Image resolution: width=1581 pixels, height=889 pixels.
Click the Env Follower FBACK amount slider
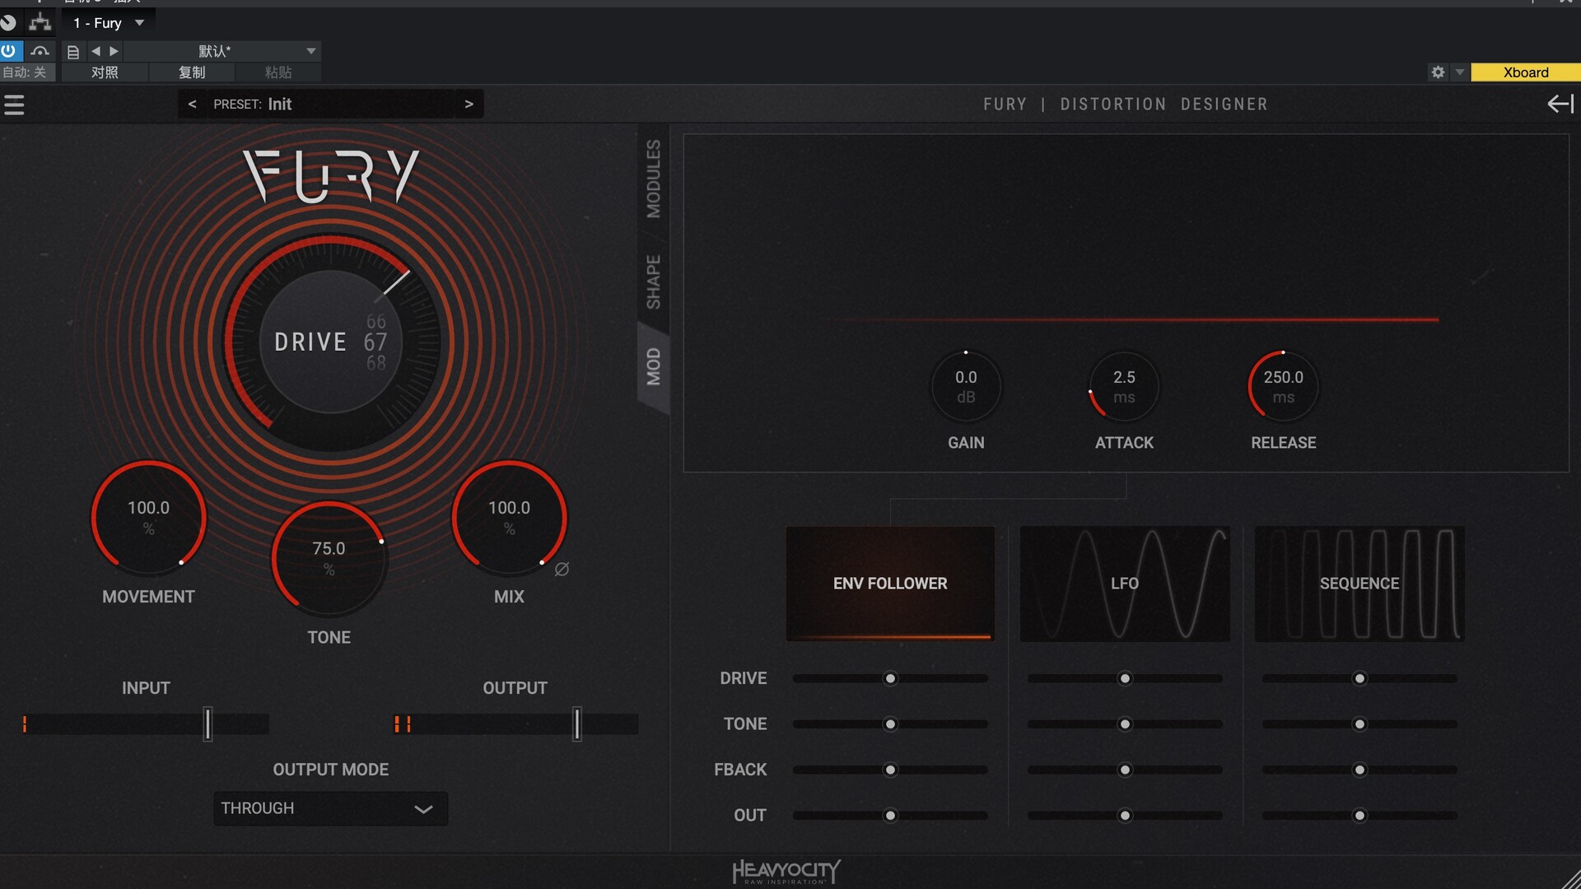pos(890,770)
